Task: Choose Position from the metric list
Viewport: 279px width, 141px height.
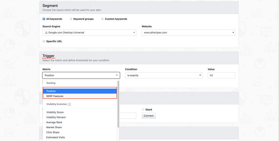Action: (x=80, y=91)
